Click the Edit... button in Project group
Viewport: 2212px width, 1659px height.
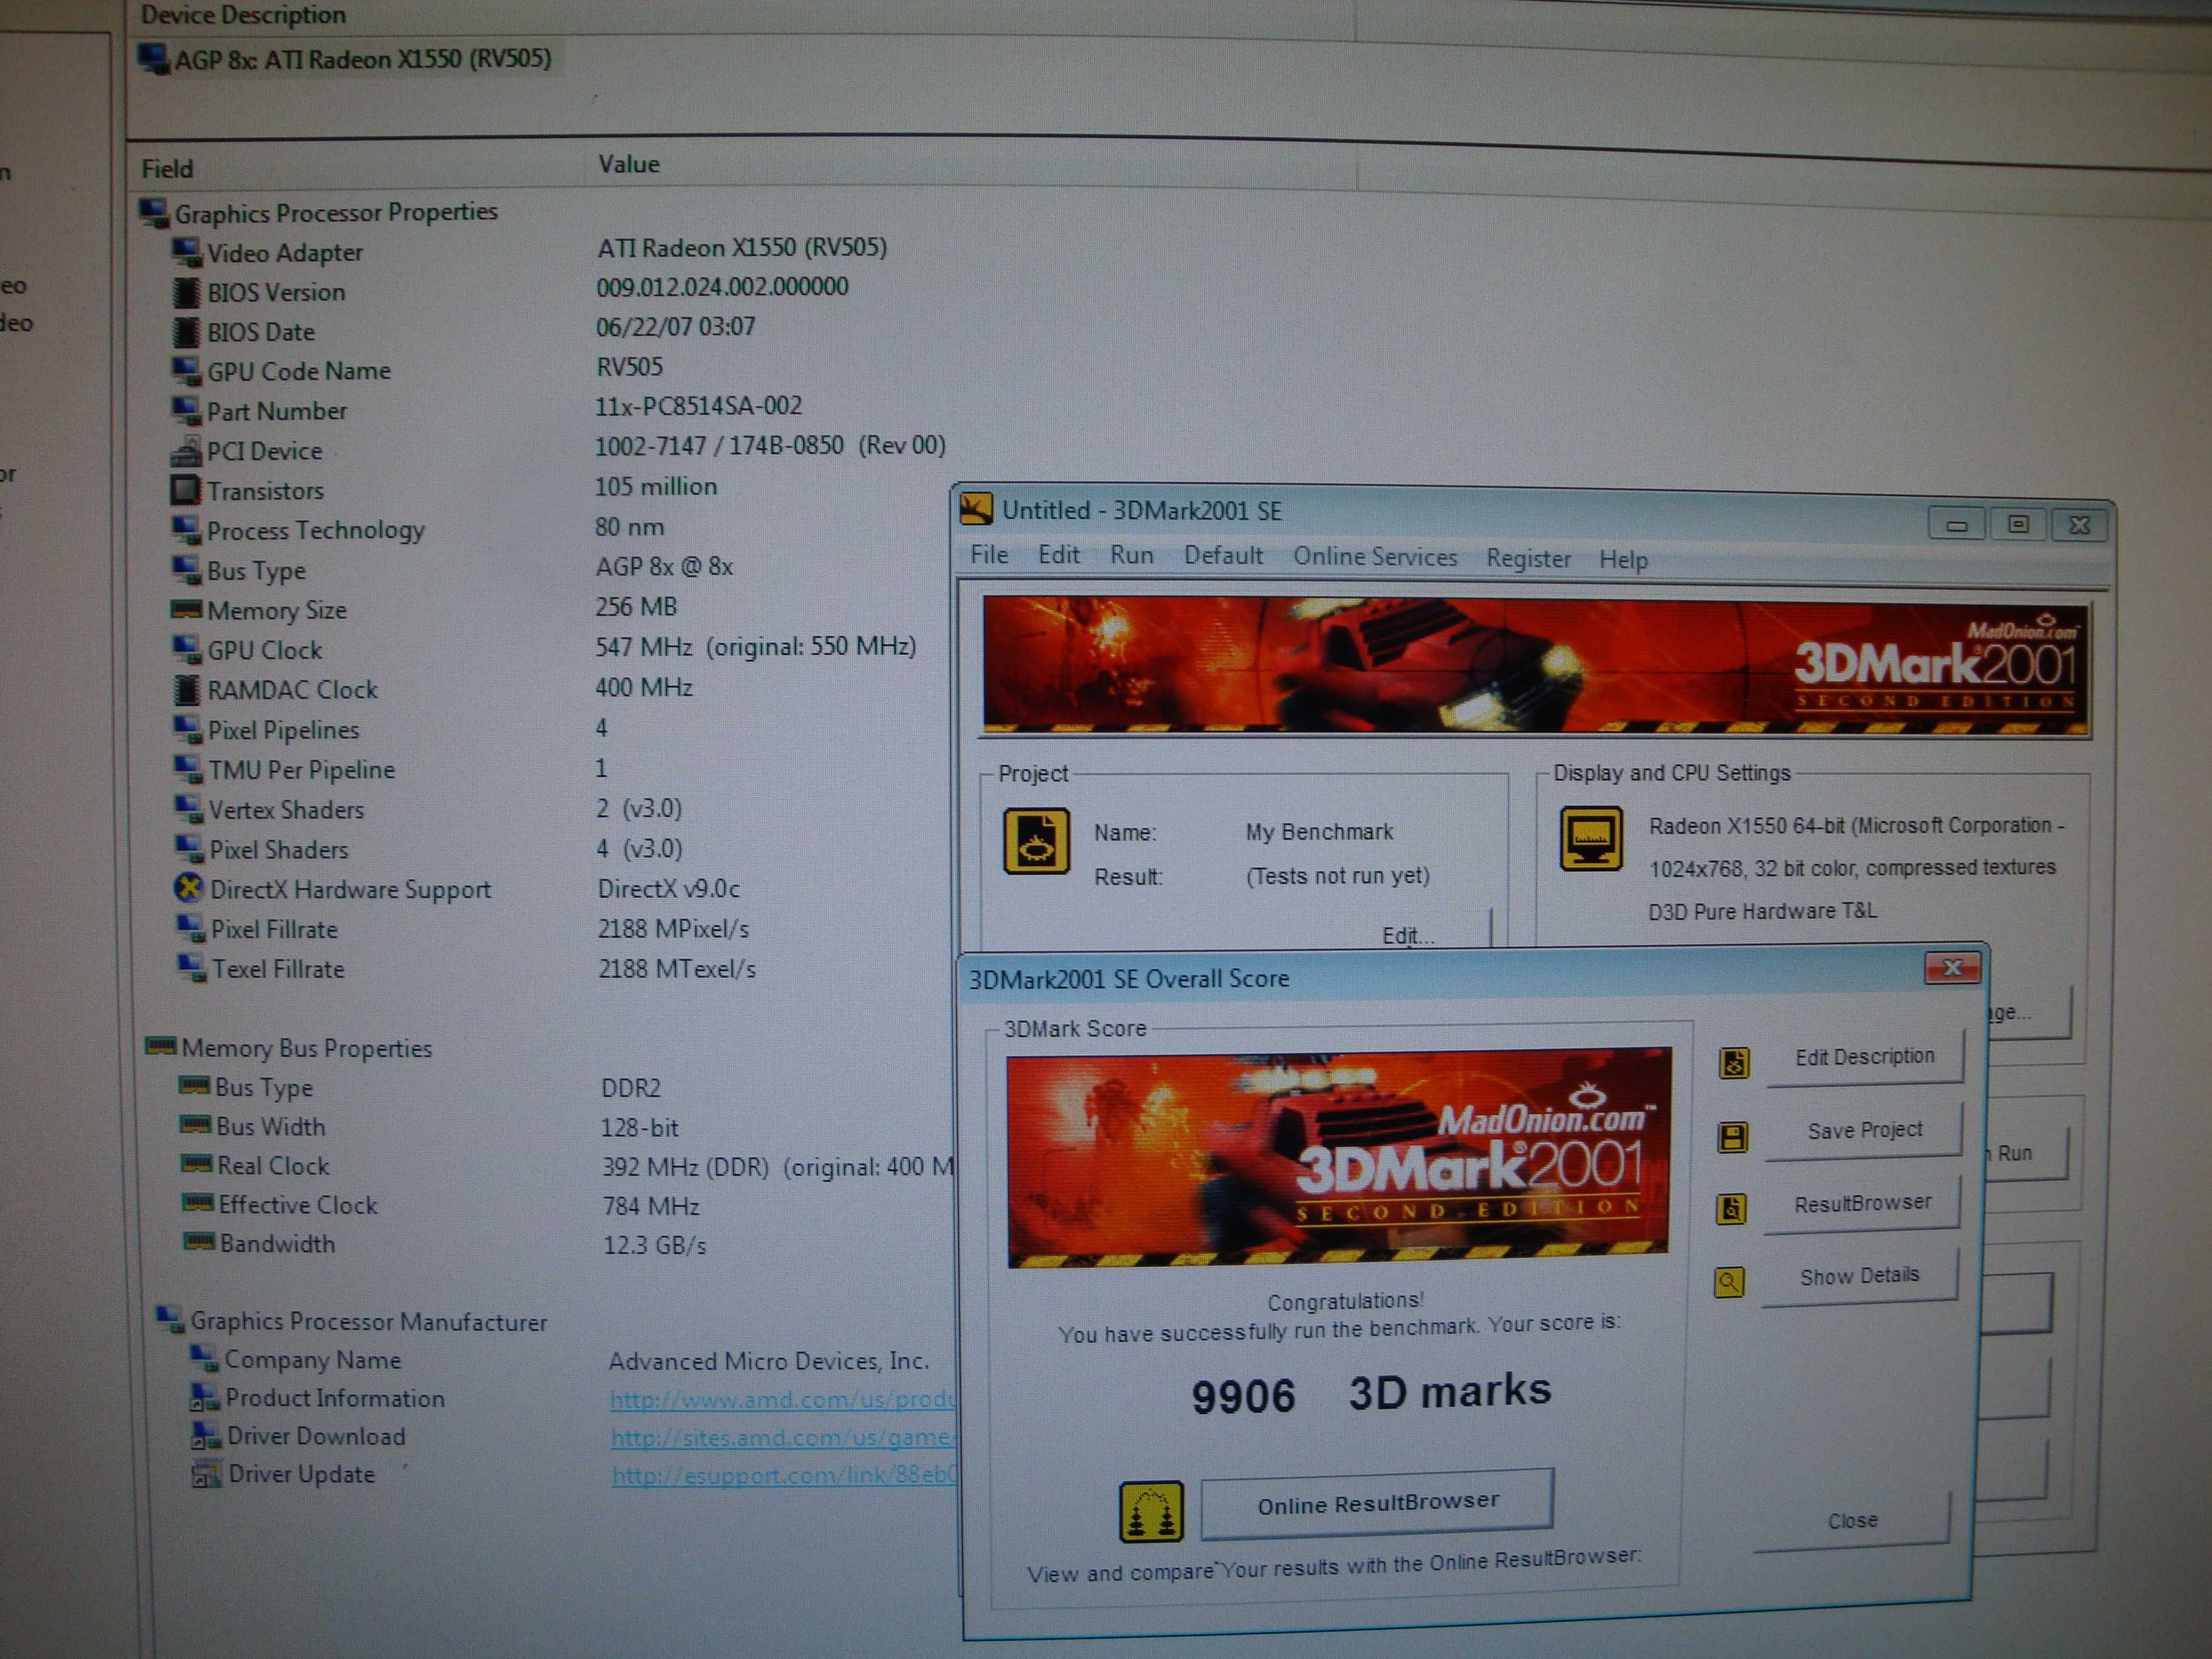click(x=1407, y=936)
